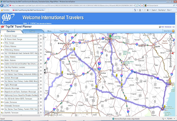
Task: Remove the St. Simons Island stop
Action: tap(41, 39)
